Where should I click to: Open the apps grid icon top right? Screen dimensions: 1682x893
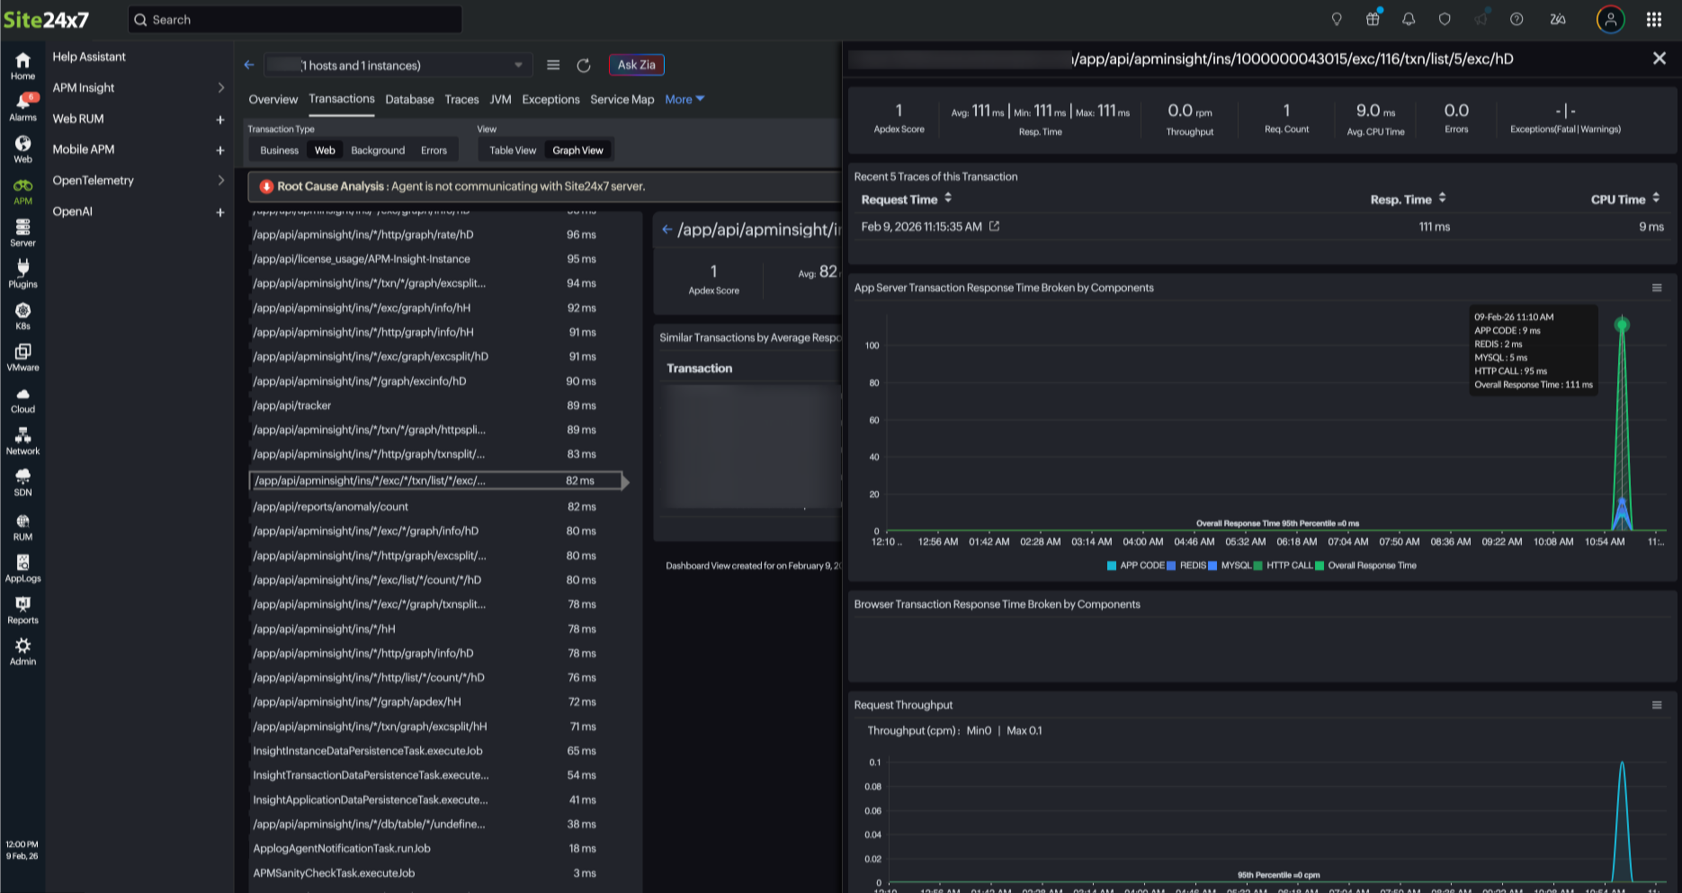[1652, 19]
